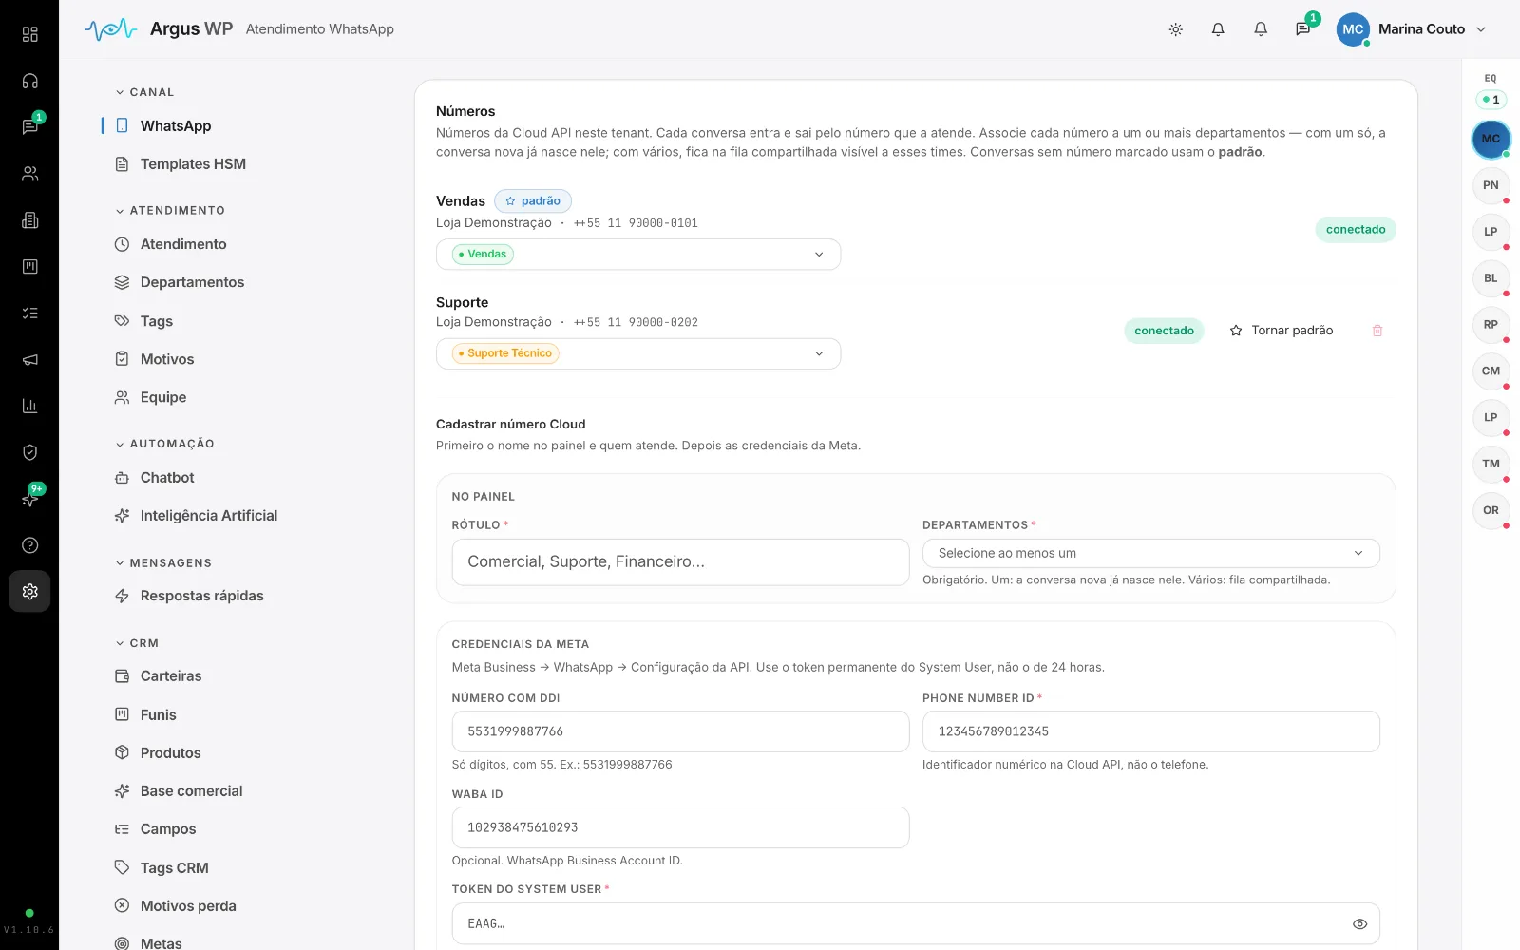Open the checklist tasks icon in left rail
The width and height of the screenshot is (1520, 950).
tap(29, 313)
